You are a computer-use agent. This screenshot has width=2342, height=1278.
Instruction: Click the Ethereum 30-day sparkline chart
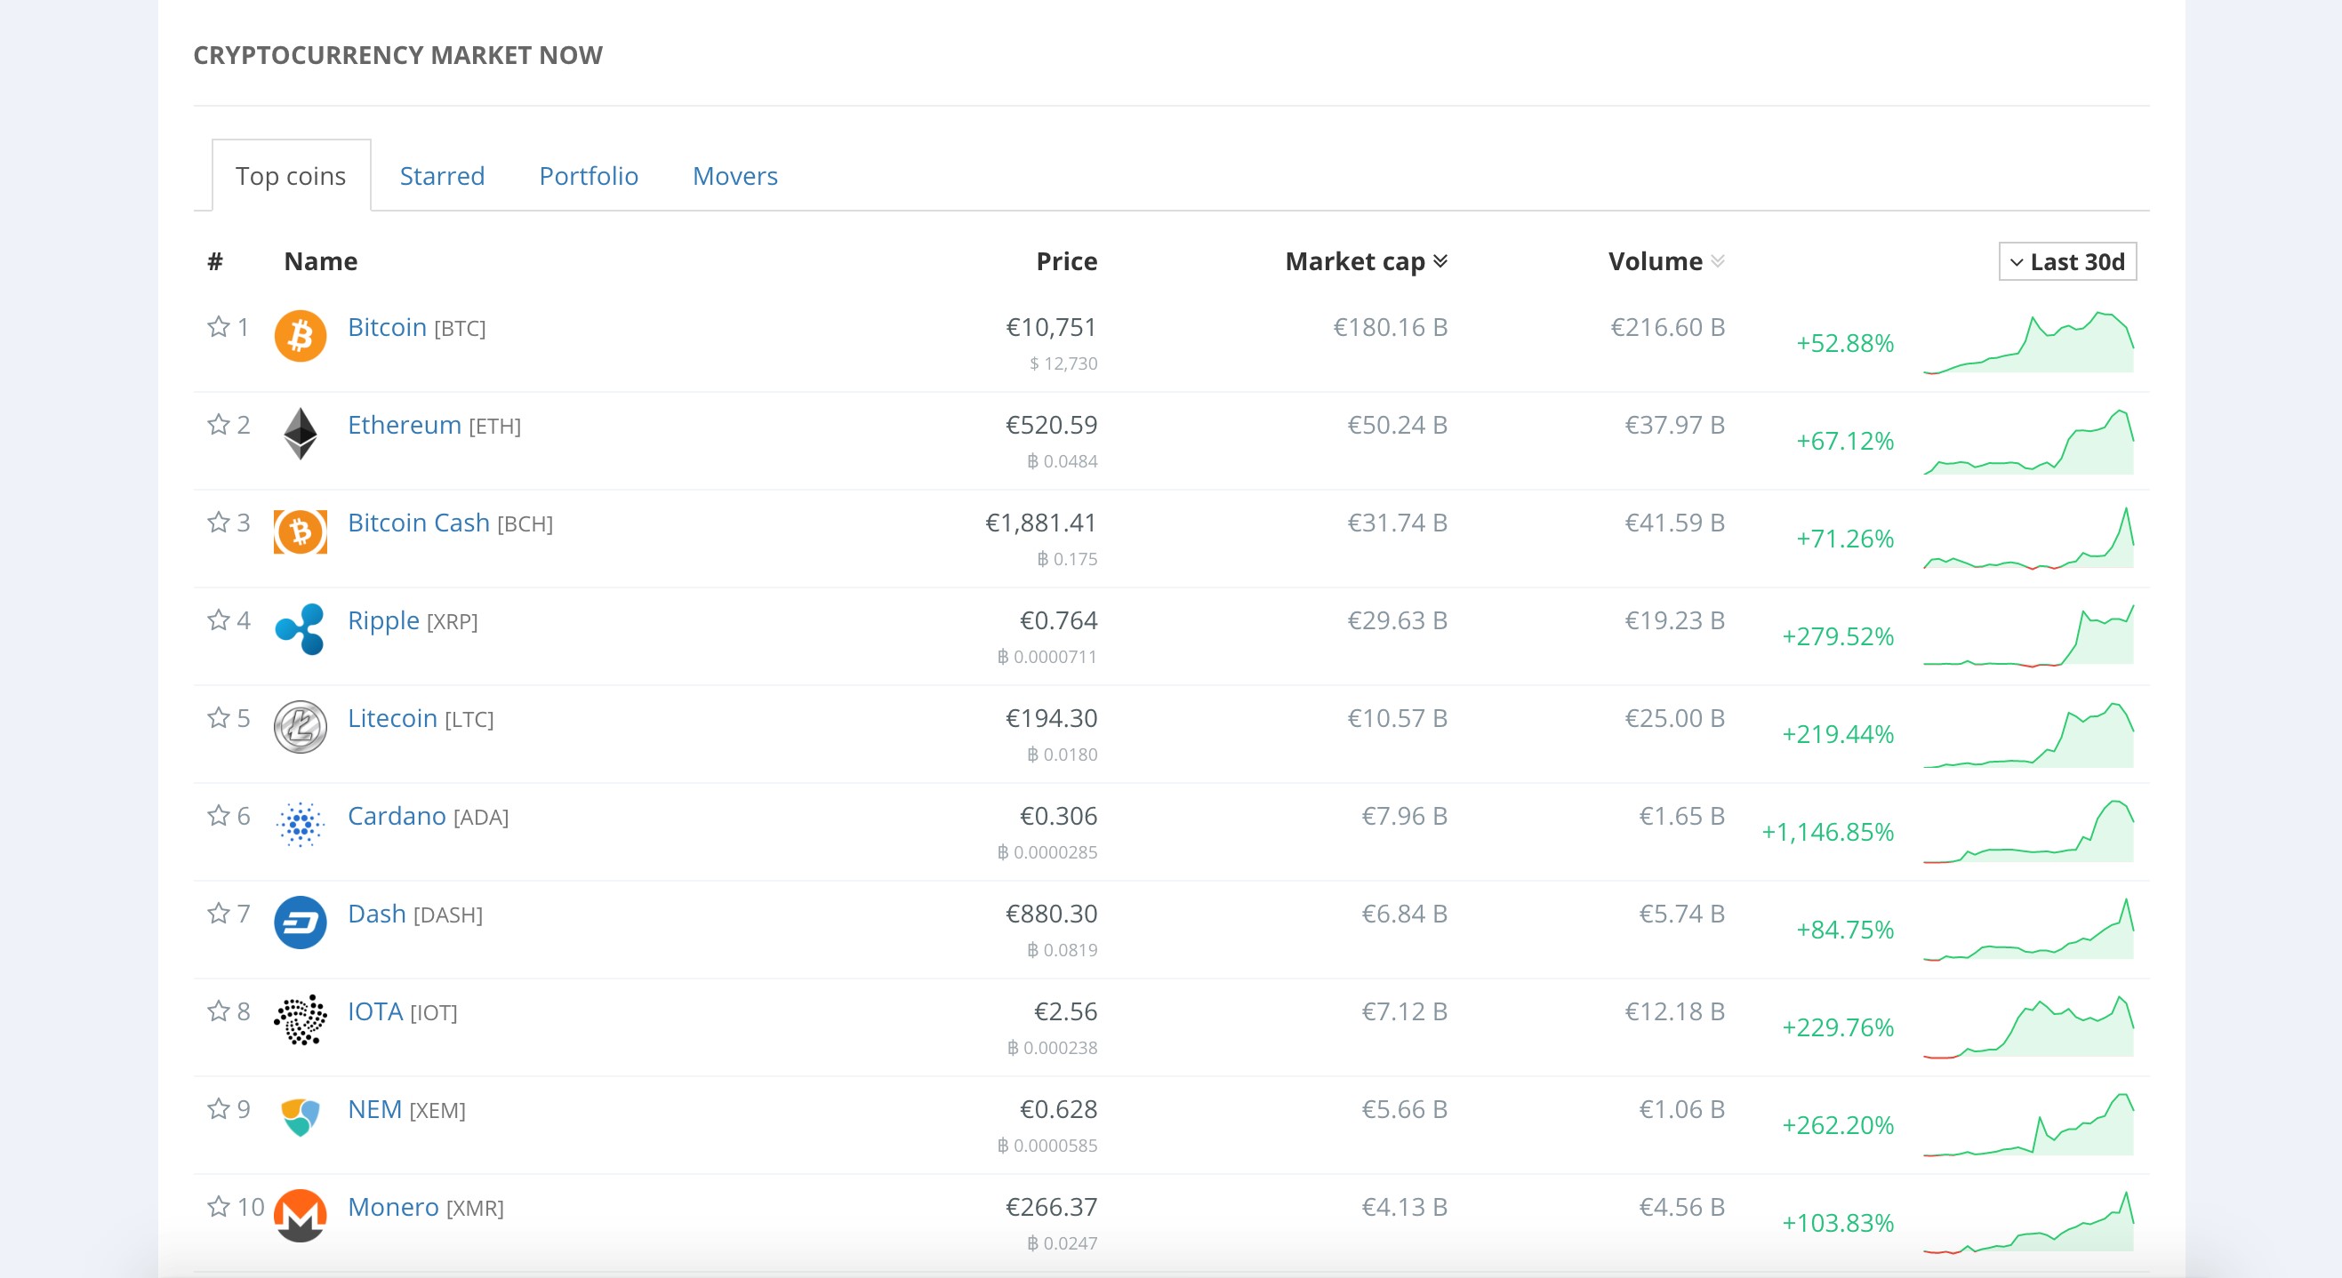click(2028, 442)
